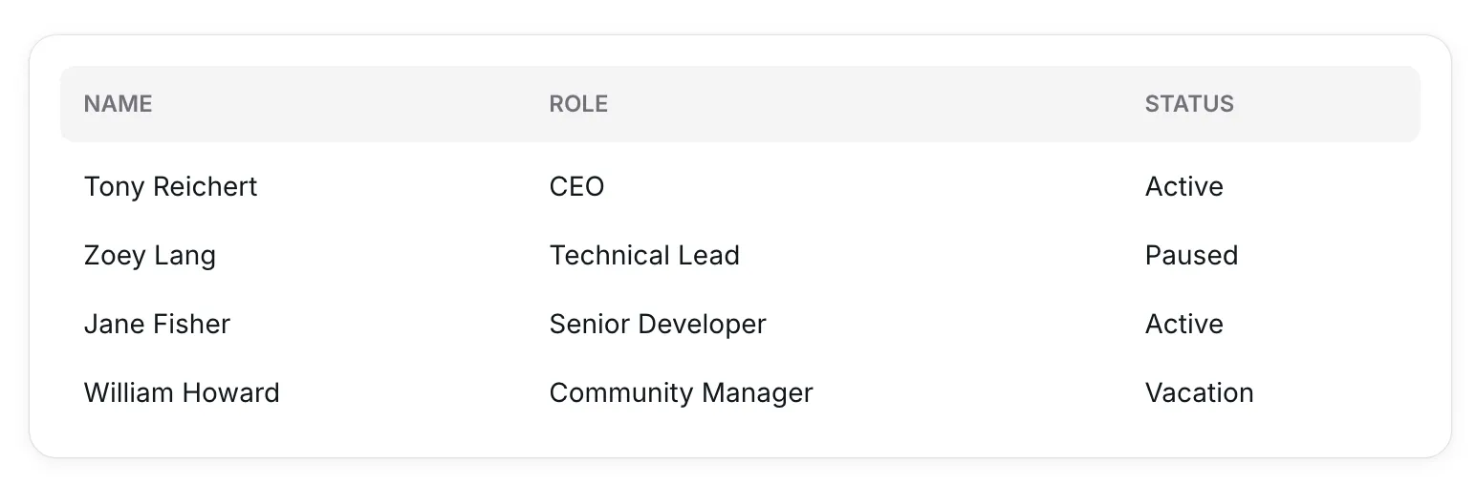Click the empty header area between ROLE and STATUS
This screenshot has height=485, width=1476.
coord(876,104)
